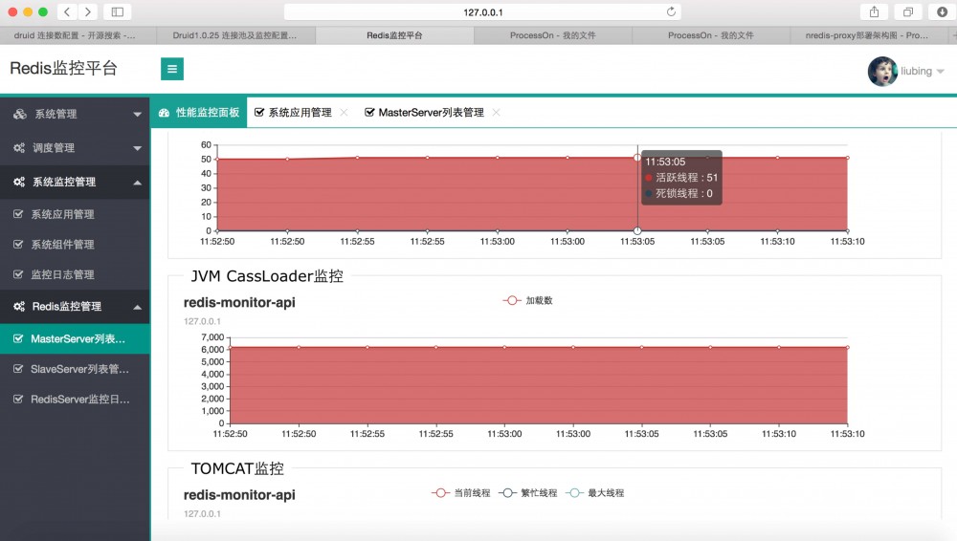Click check icon beside RedisServer监控日志

click(x=18, y=399)
